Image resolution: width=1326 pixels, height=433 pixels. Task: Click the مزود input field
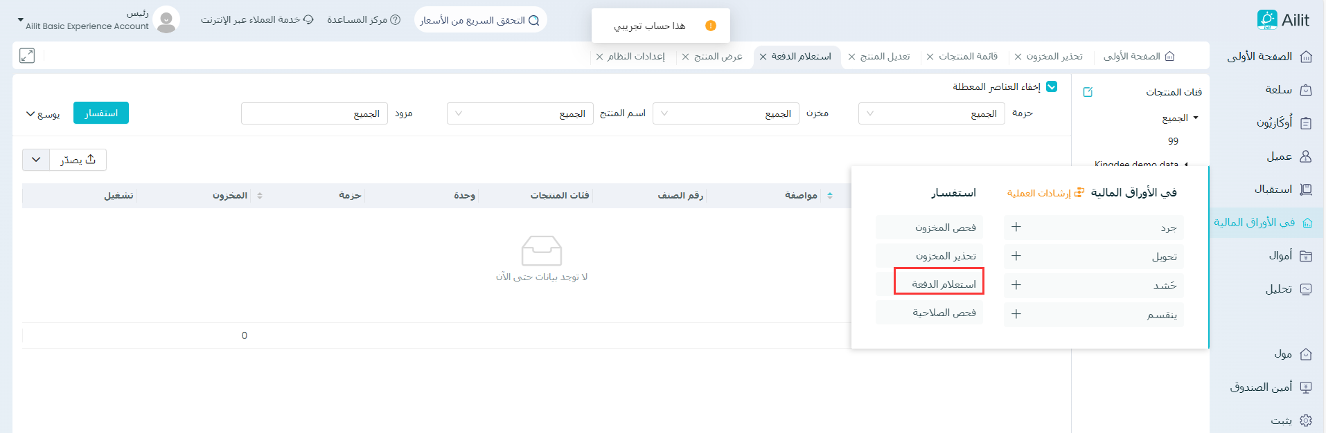pyautogui.click(x=314, y=113)
